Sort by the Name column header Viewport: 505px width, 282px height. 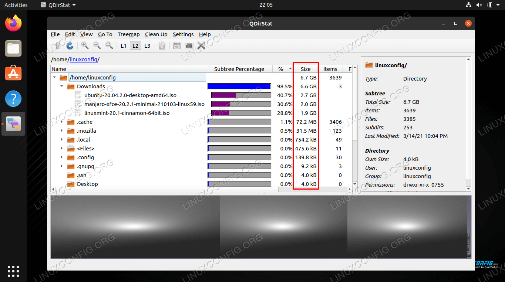coord(128,69)
